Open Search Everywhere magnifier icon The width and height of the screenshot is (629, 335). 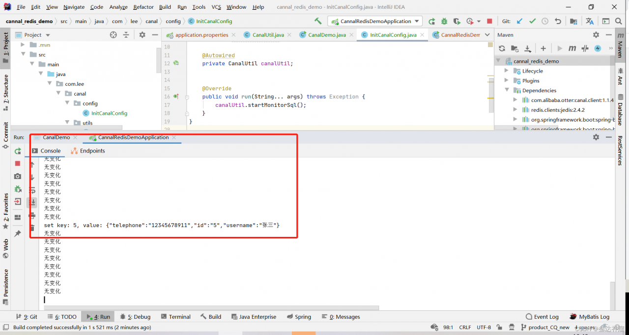click(619, 21)
